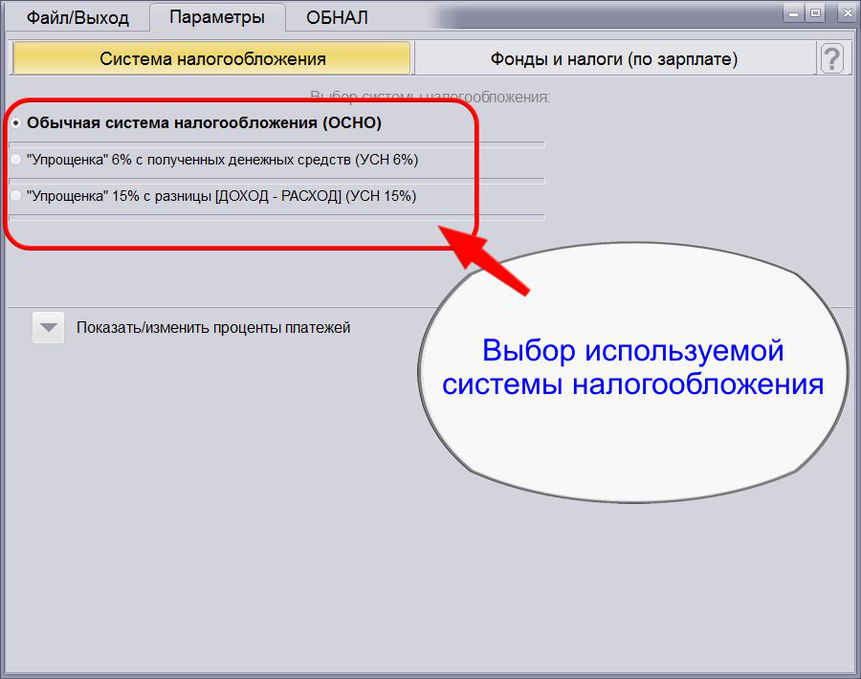Expand "Показать/изменить проценты платежей" section
861x679 pixels.
pos(48,327)
